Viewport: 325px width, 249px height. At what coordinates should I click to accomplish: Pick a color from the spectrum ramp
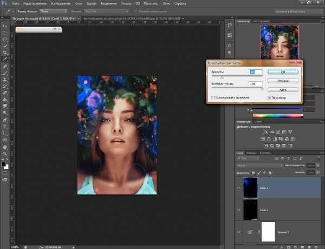[x=278, y=116]
